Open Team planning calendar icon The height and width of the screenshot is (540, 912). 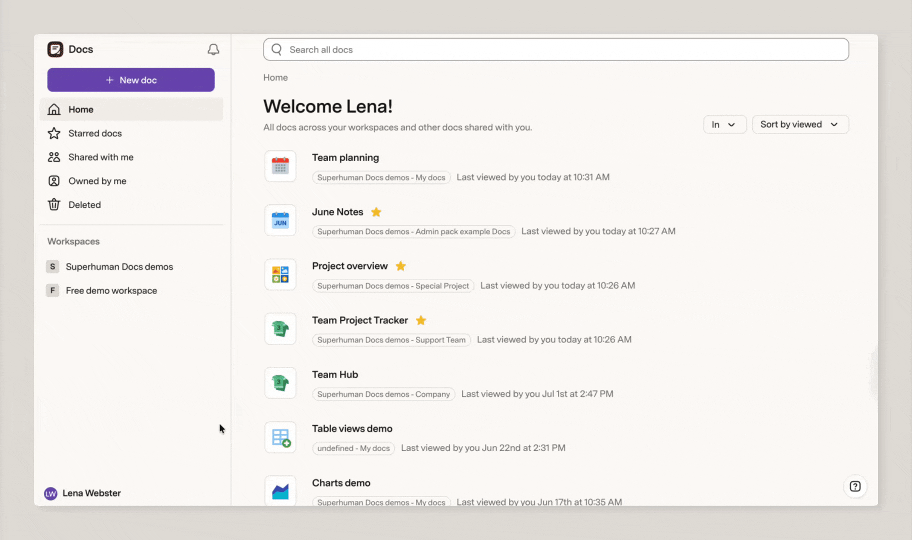tap(280, 166)
